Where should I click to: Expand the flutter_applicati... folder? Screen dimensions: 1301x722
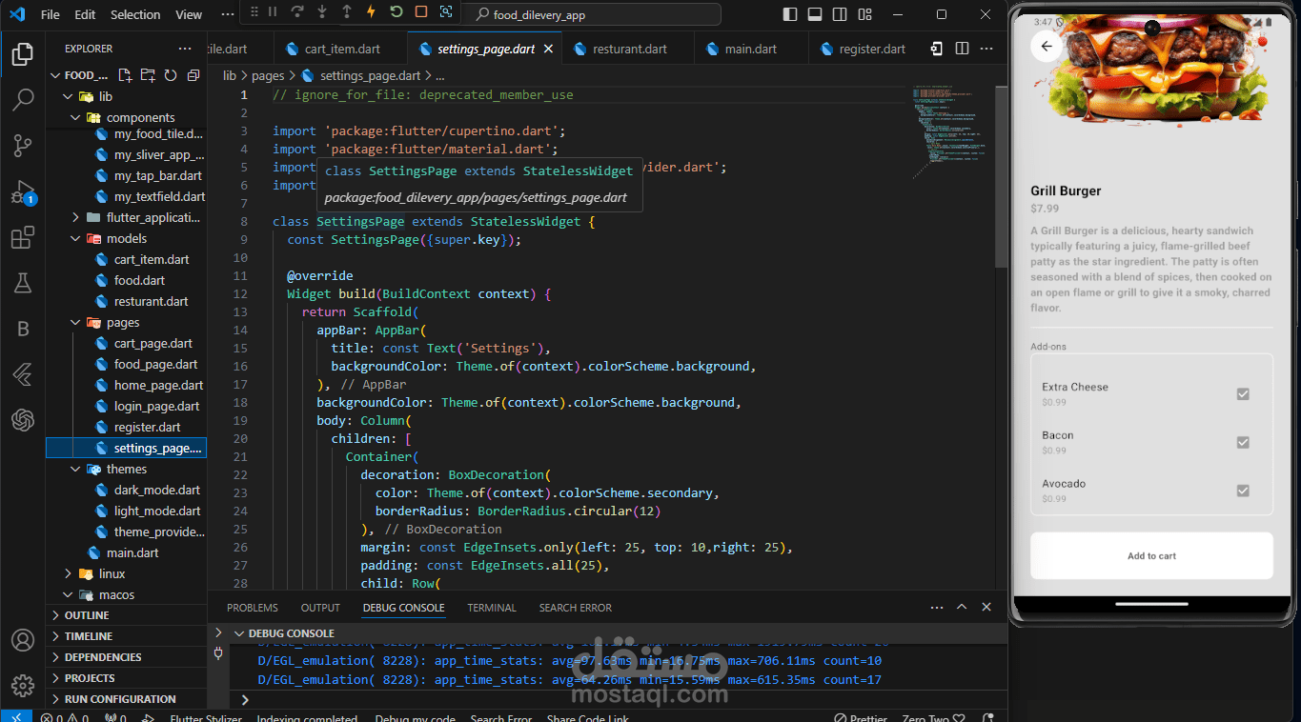click(x=75, y=217)
